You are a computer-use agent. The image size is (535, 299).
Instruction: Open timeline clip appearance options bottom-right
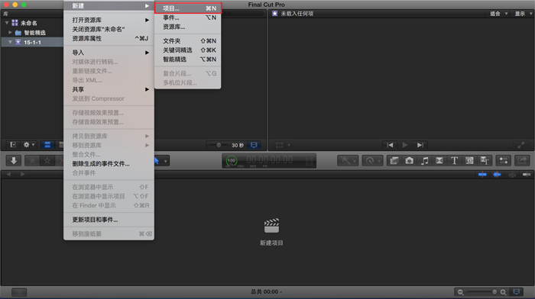516,292
